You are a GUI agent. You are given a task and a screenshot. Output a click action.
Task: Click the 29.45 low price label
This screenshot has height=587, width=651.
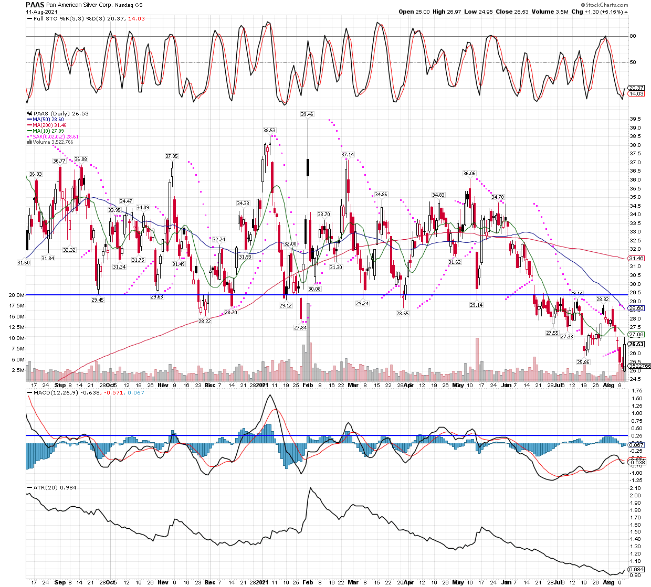click(98, 300)
